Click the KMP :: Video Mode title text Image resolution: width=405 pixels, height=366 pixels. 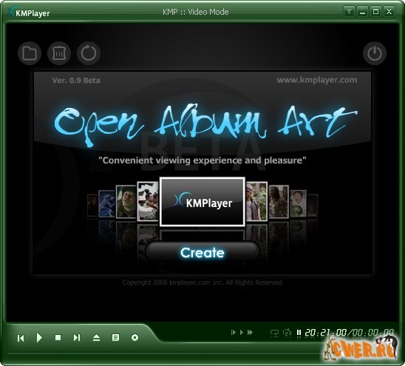[x=196, y=12]
